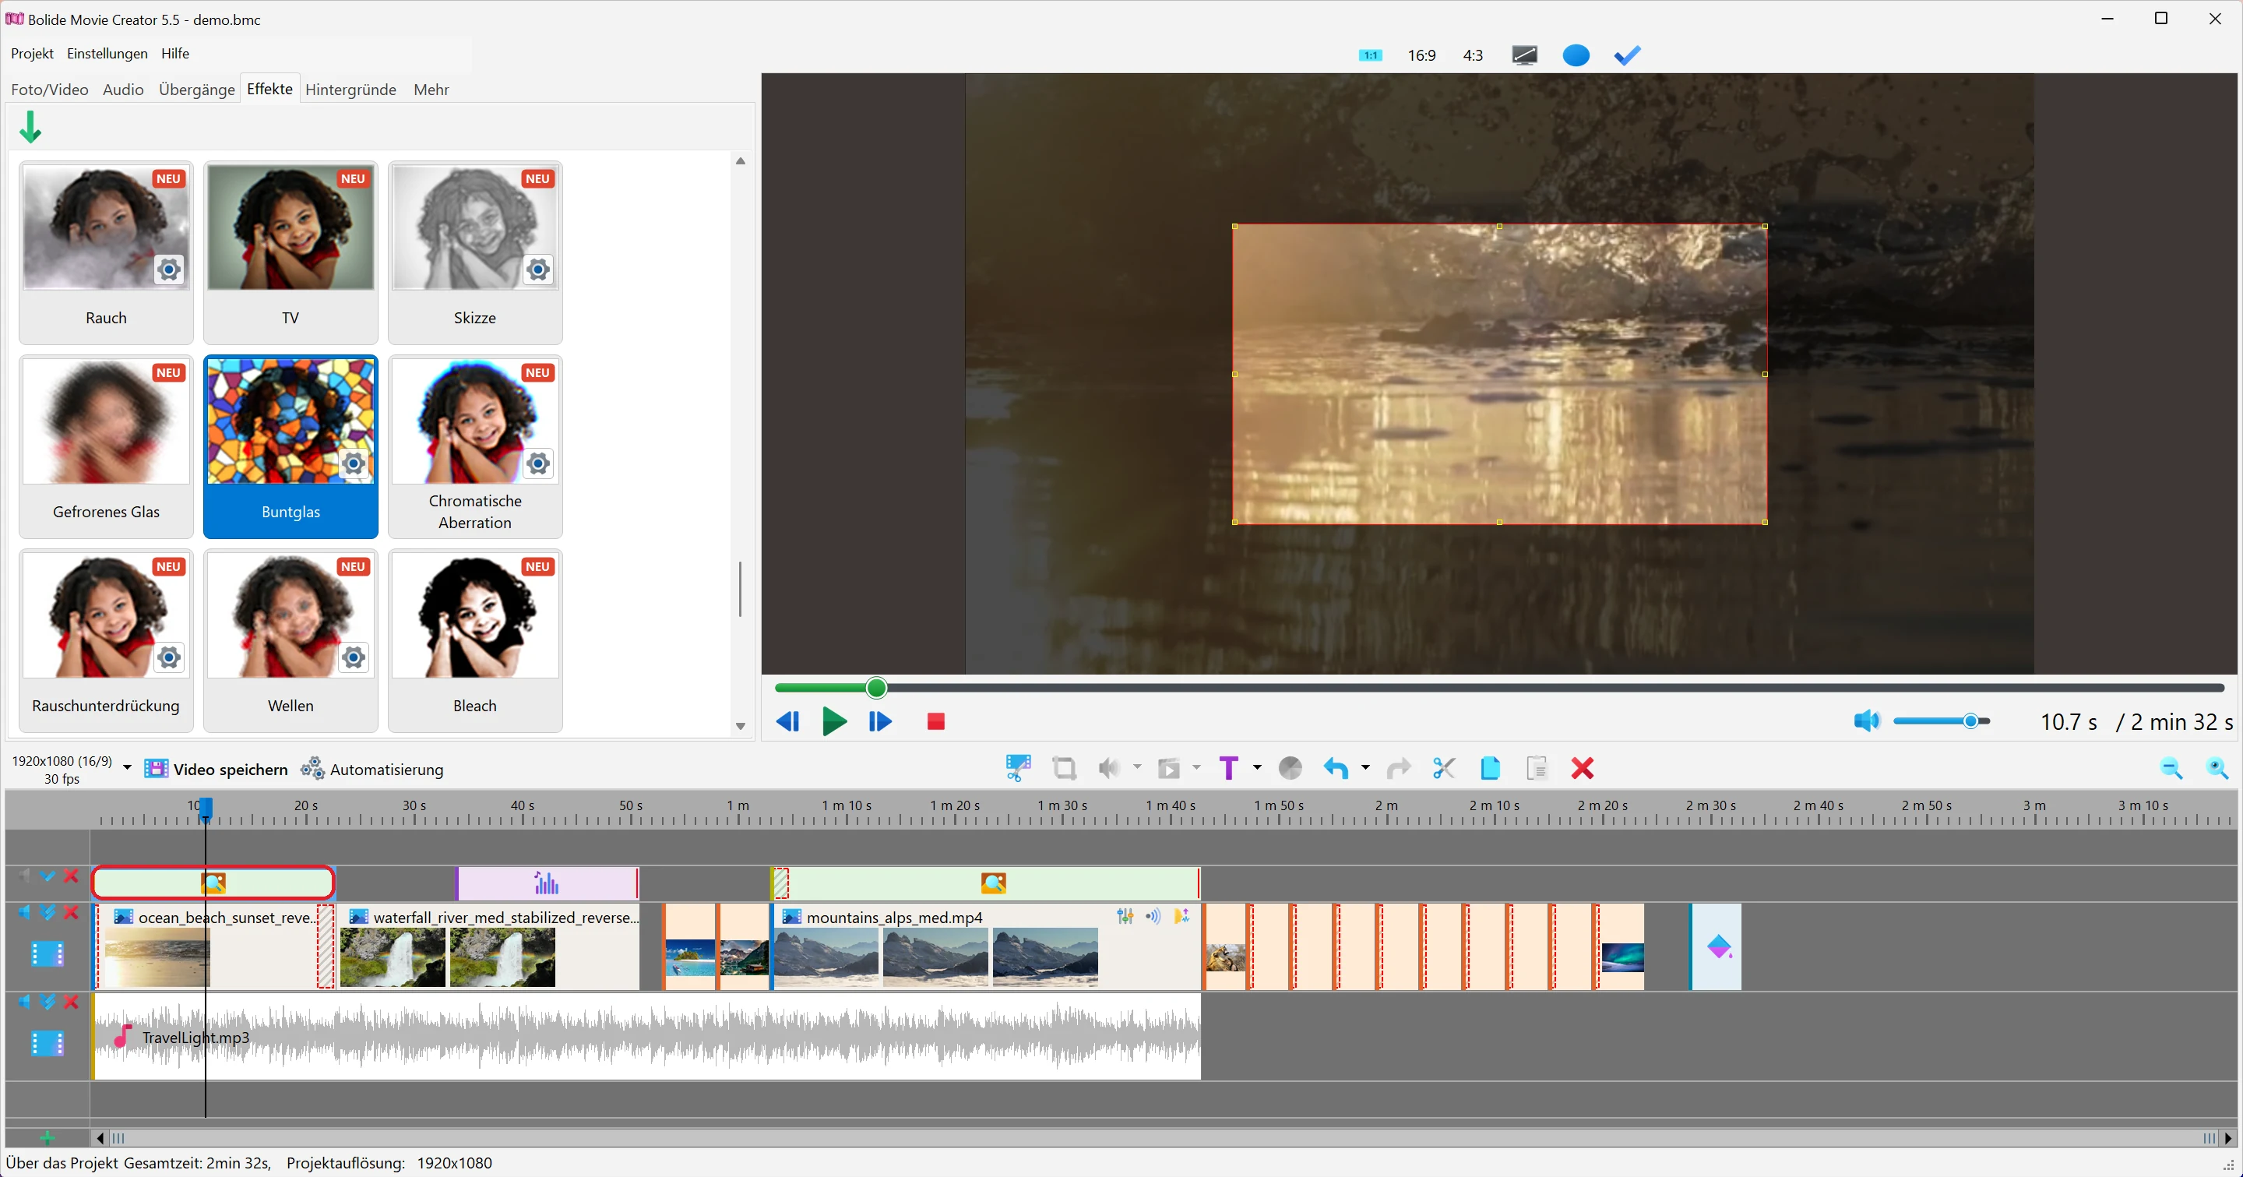Click the green down arrow add-effect icon
Screen dimensions: 2243x1177
(30, 127)
